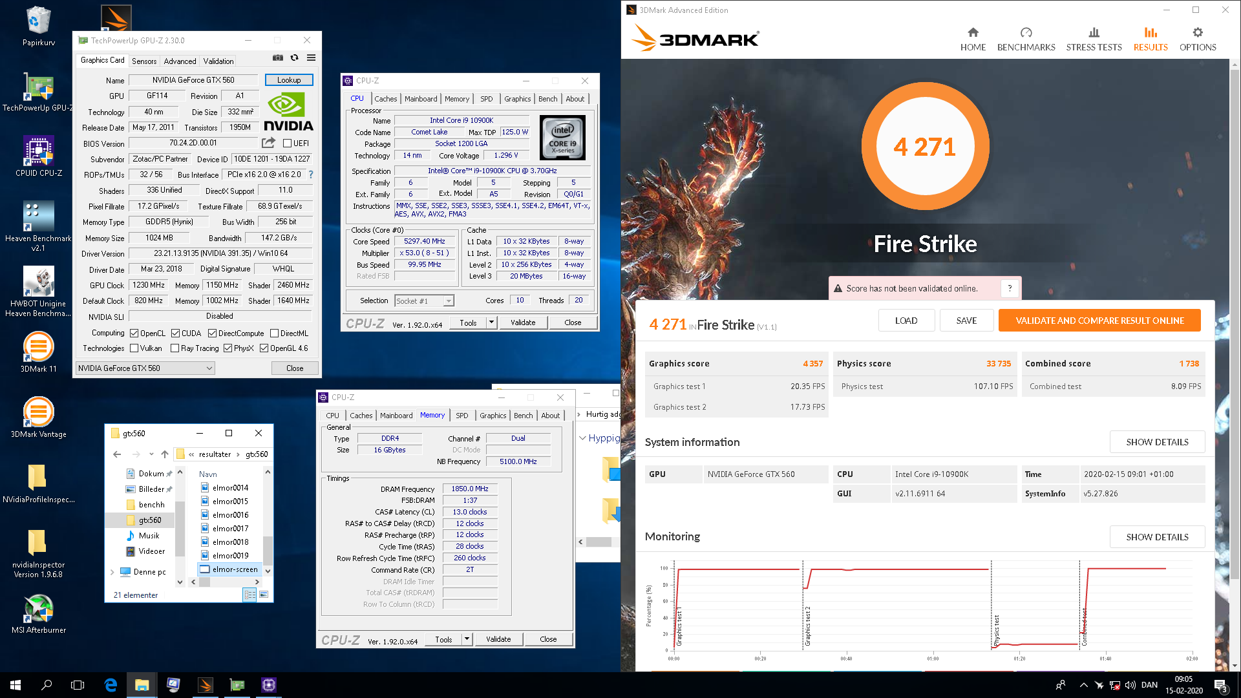This screenshot has height=698, width=1241.
Task: Collapse Hyppig section in background explorer
Action: (x=582, y=438)
